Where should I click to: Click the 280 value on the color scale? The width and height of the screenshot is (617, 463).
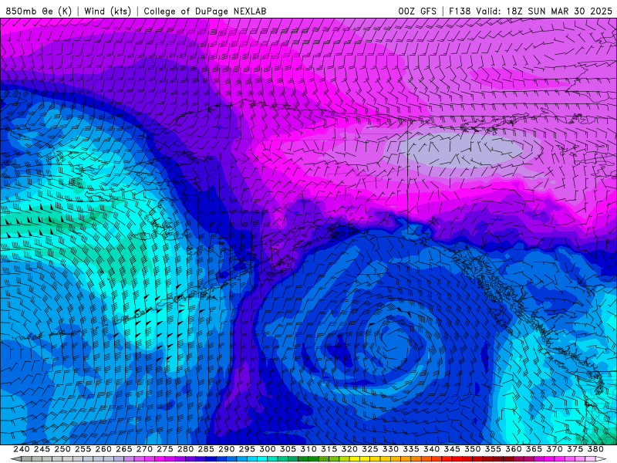(x=185, y=449)
